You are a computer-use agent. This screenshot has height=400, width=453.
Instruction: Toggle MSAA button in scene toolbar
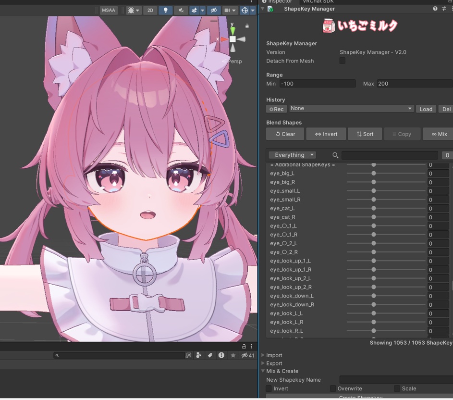[x=109, y=11]
